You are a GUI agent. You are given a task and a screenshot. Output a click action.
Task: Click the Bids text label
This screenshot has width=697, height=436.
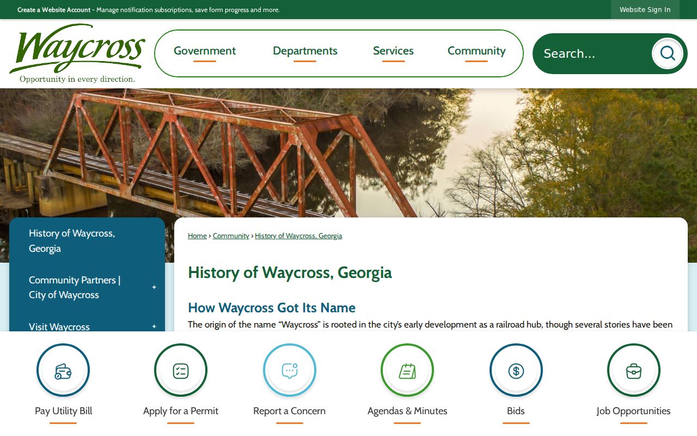pos(516,411)
